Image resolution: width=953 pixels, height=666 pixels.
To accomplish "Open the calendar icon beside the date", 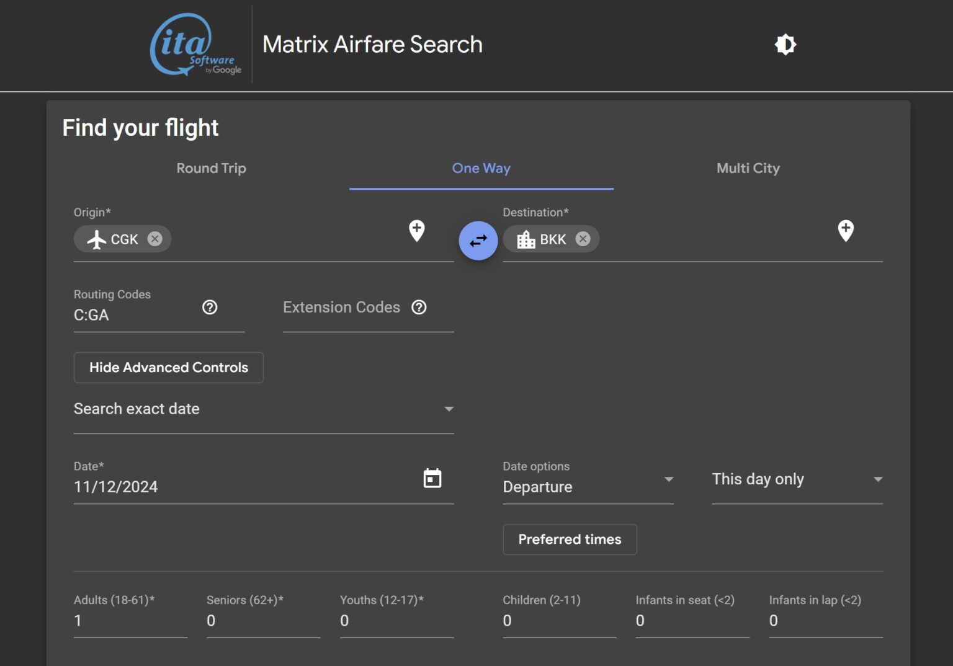I will 432,478.
